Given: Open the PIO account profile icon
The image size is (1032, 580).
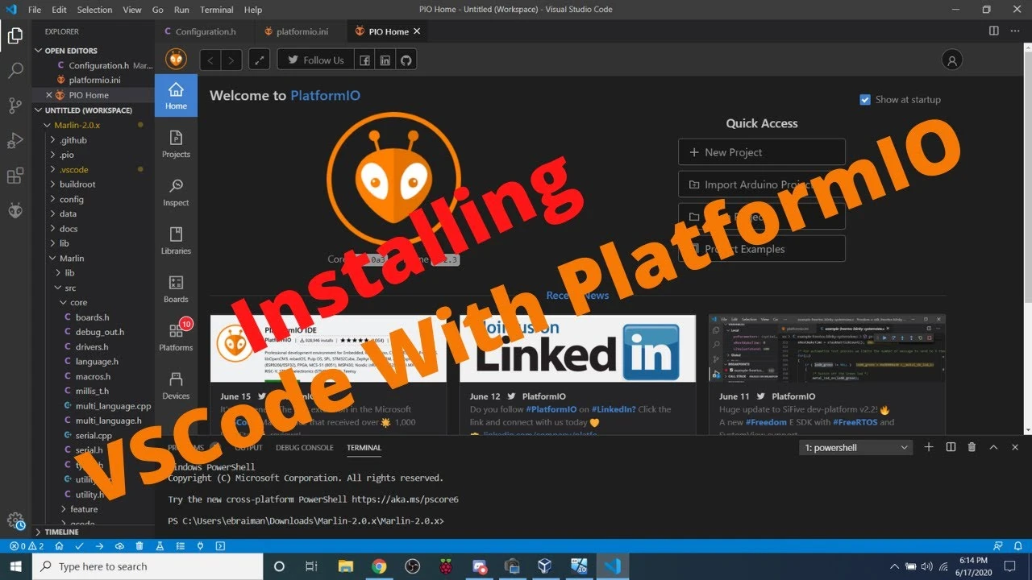Looking at the screenshot, I should pos(952,60).
